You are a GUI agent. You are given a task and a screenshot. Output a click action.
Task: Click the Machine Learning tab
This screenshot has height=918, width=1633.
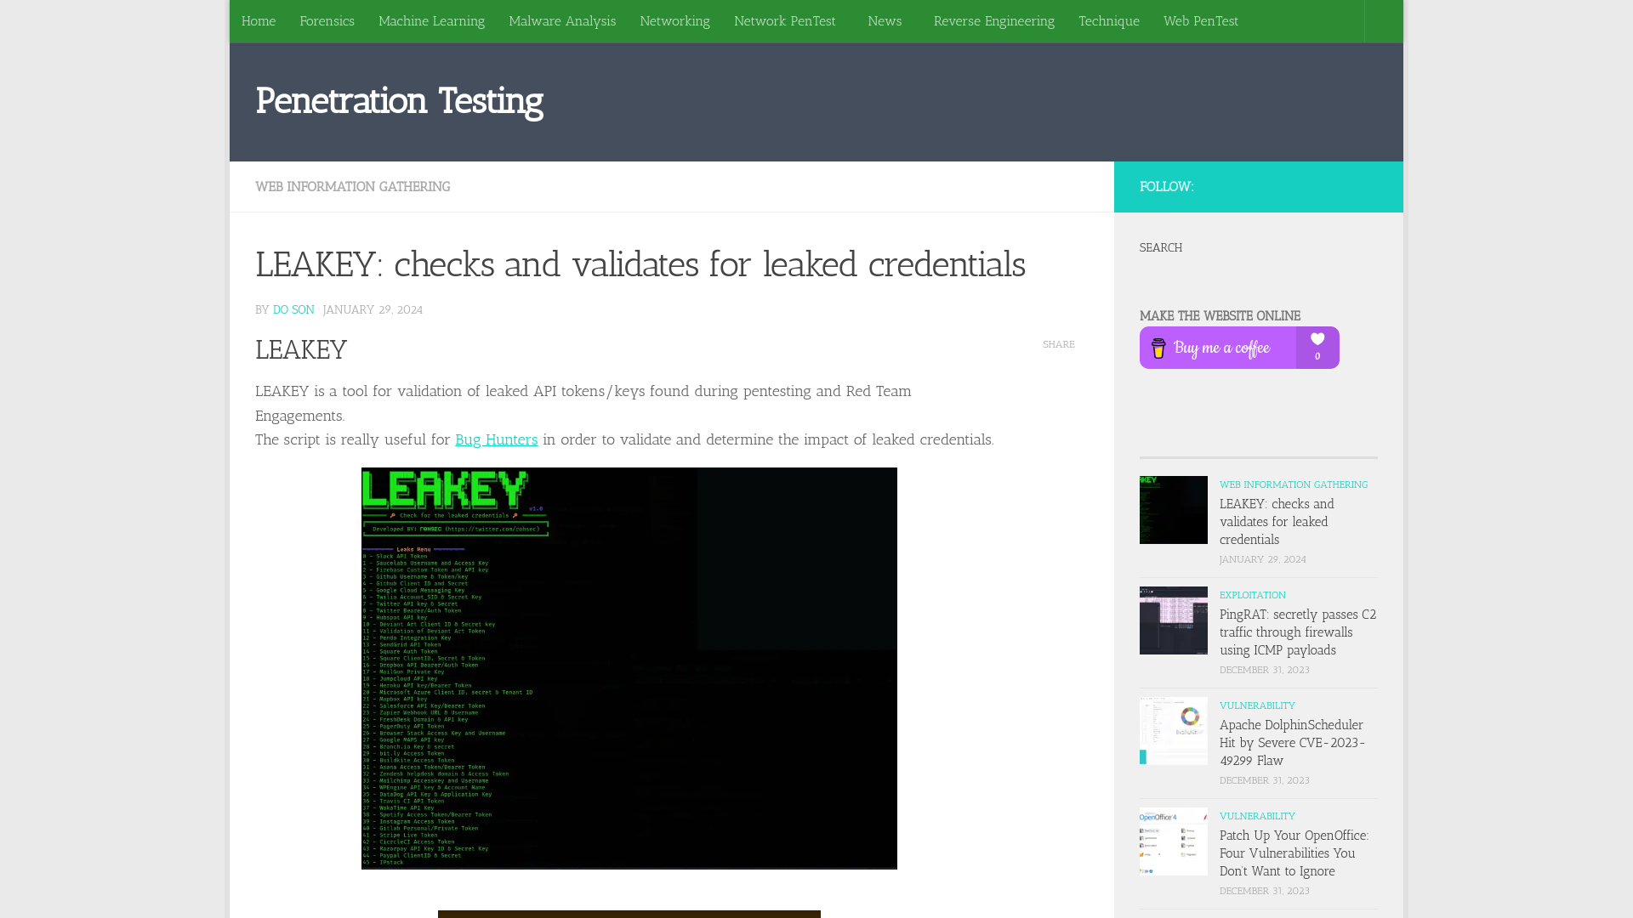point(430,20)
